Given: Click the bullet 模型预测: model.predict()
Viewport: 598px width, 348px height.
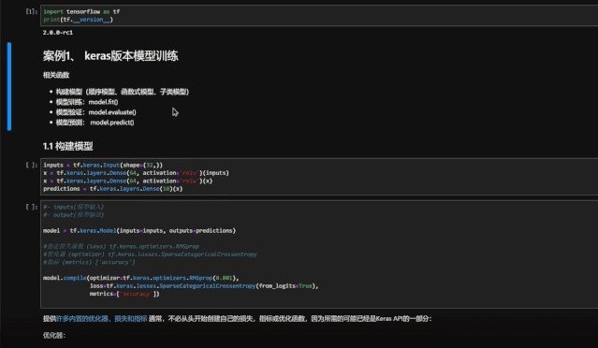Looking at the screenshot, I should pyautogui.click(x=95, y=123).
